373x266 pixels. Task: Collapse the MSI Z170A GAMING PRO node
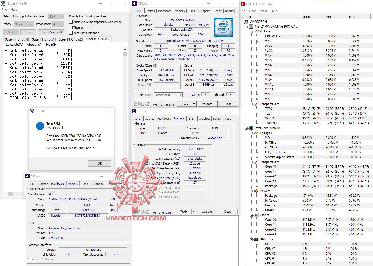pos(246,27)
